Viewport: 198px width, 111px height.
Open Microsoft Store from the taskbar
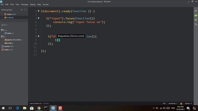pyautogui.click(x=32, y=108)
